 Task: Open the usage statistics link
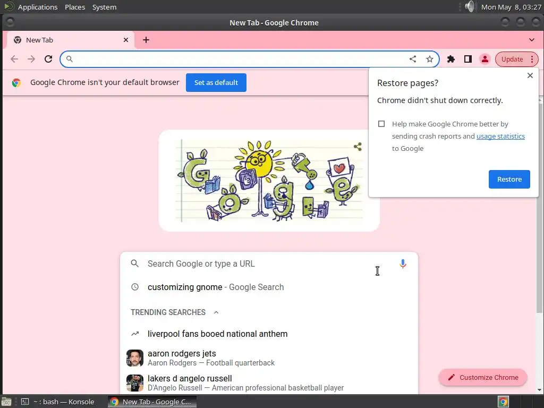500,137
